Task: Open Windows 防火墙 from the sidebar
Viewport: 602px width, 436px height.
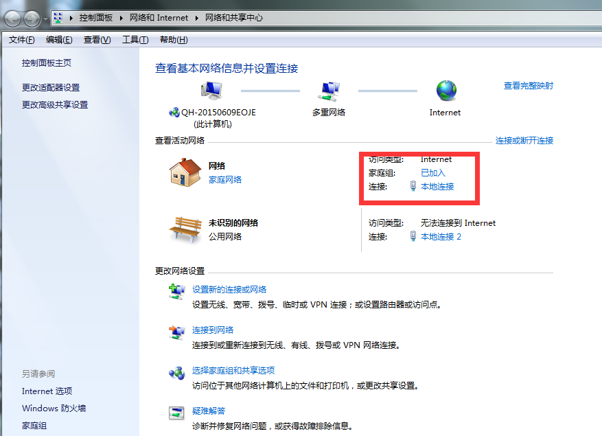Action: [x=54, y=409]
